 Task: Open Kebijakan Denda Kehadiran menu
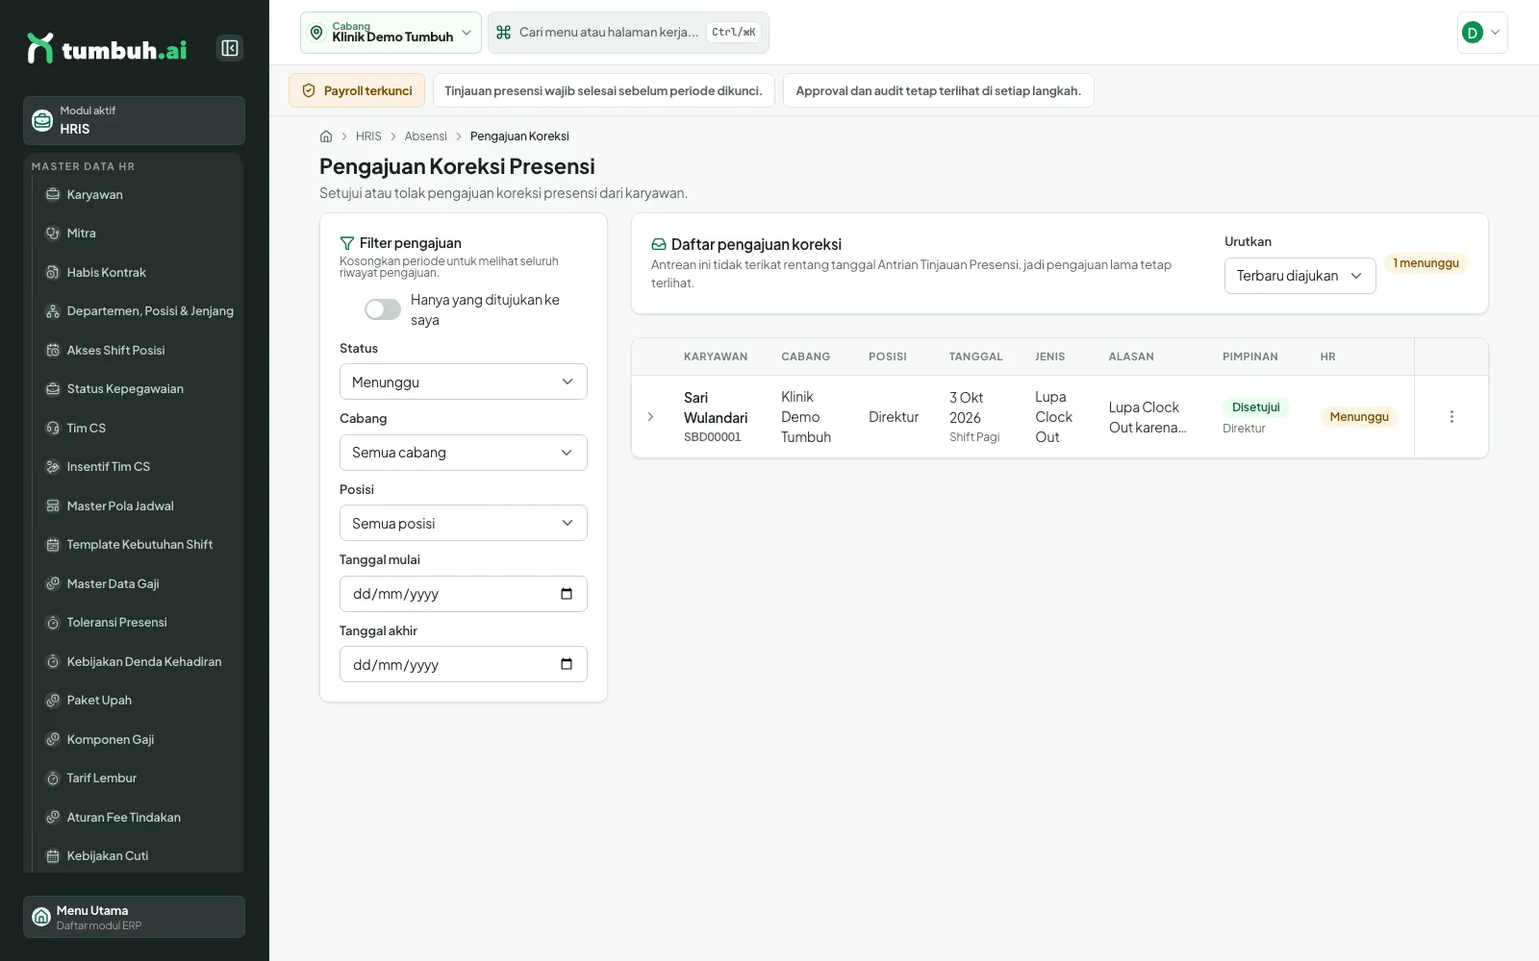click(x=139, y=661)
